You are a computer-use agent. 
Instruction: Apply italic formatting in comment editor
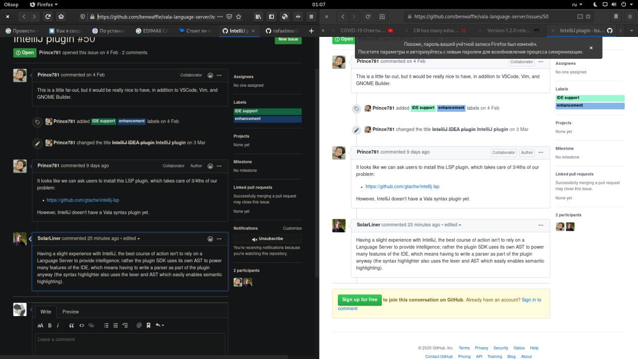tap(58, 326)
